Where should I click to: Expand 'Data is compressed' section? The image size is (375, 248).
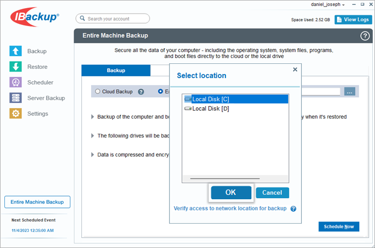pos(93,155)
